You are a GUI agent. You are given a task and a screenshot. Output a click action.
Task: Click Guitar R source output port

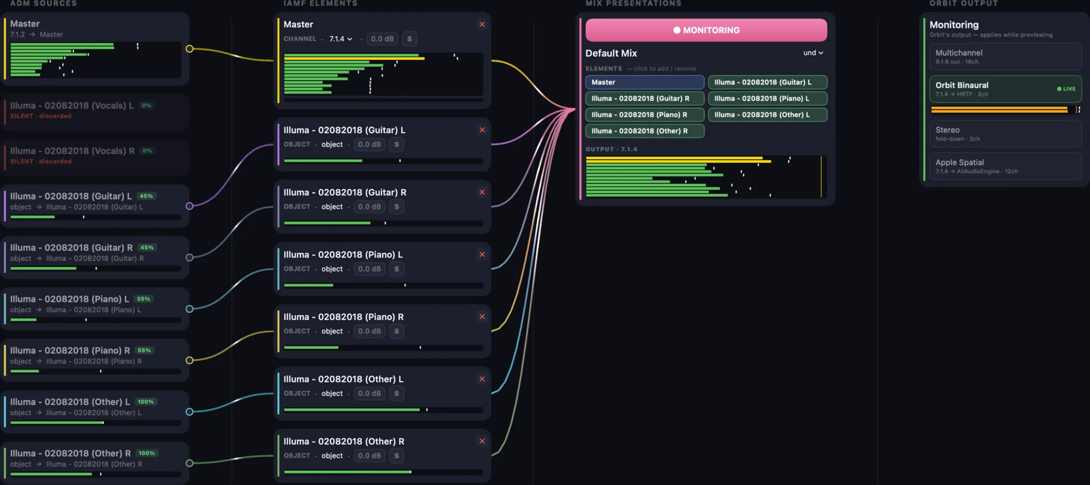coord(189,257)
